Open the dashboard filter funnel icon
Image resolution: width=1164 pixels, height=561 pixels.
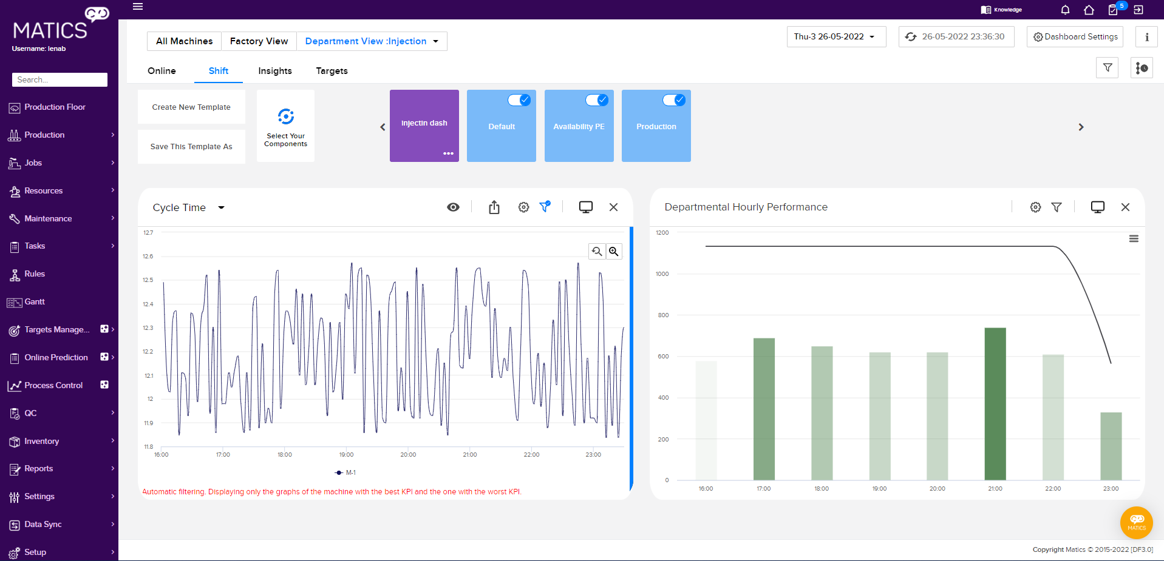[x=1108, y=68]
